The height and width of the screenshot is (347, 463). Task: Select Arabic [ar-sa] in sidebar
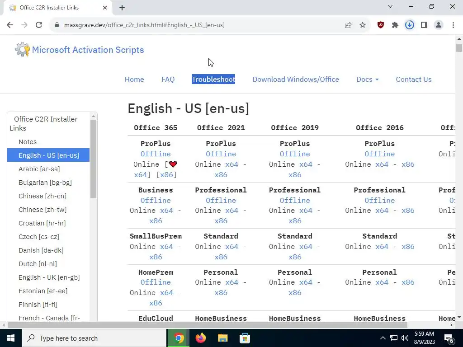[x=48, y=169]
